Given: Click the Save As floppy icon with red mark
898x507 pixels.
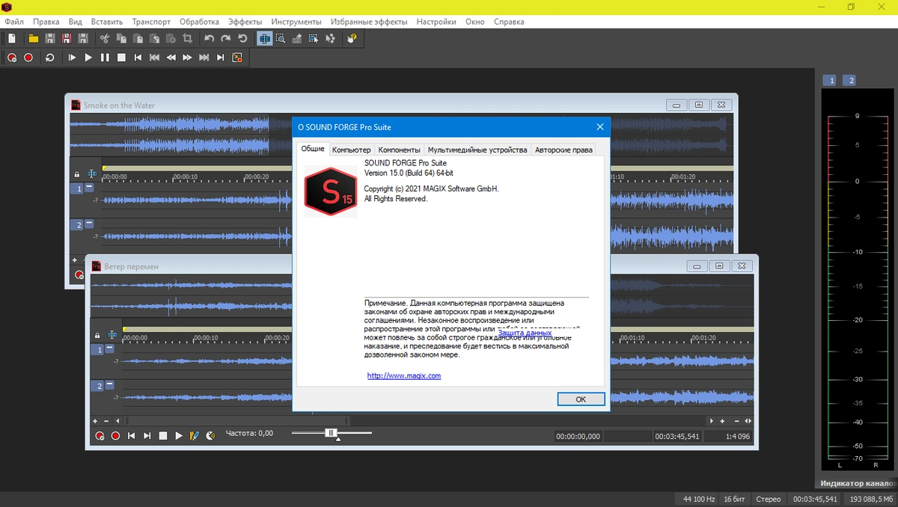Looking at the screenshot, I should (x=67, y=38).
